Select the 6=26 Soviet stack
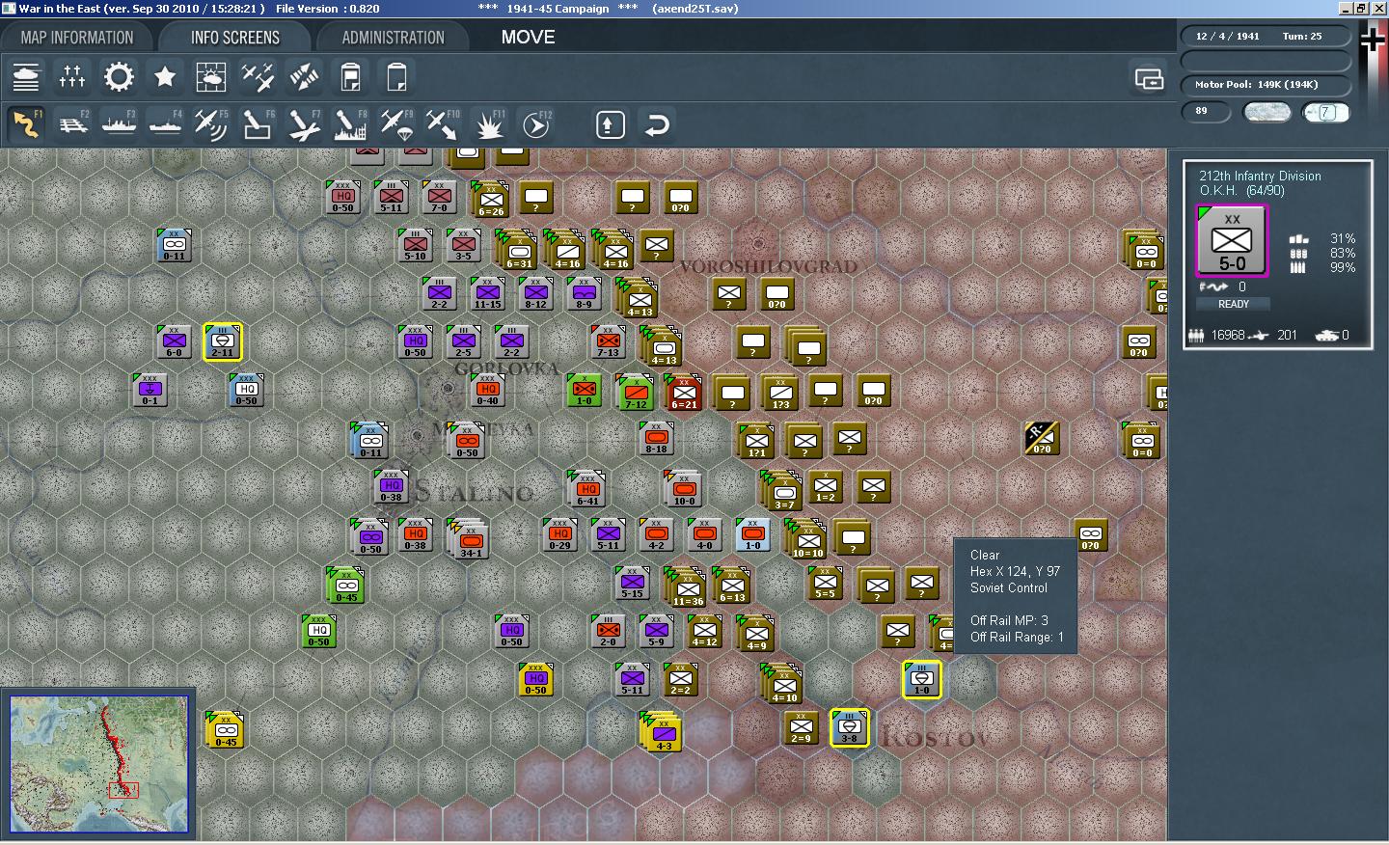The height and width of the screenshot is (845, 1389). 490,199
